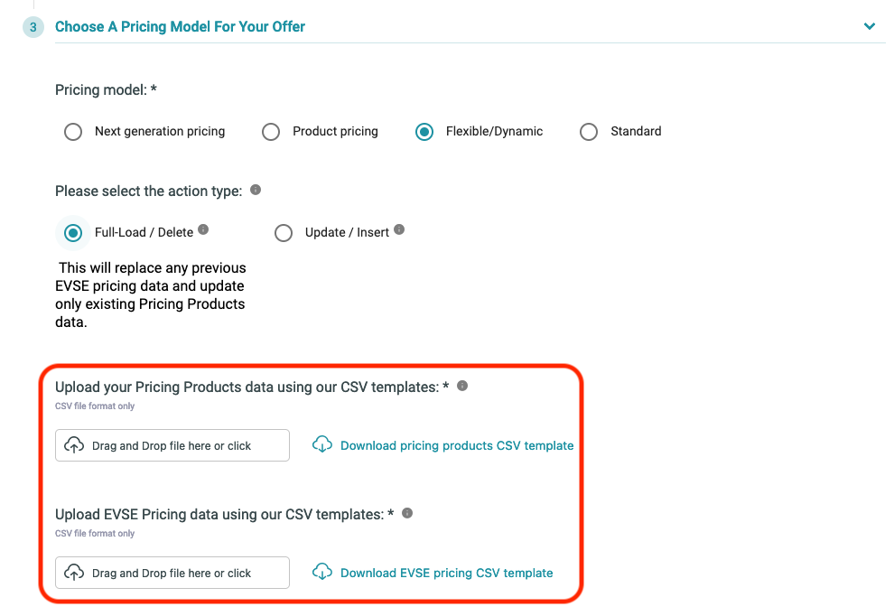Select the Standard pricing model
Image resolution: width=894 pixels, height=616 pixels.
[589, 132]
